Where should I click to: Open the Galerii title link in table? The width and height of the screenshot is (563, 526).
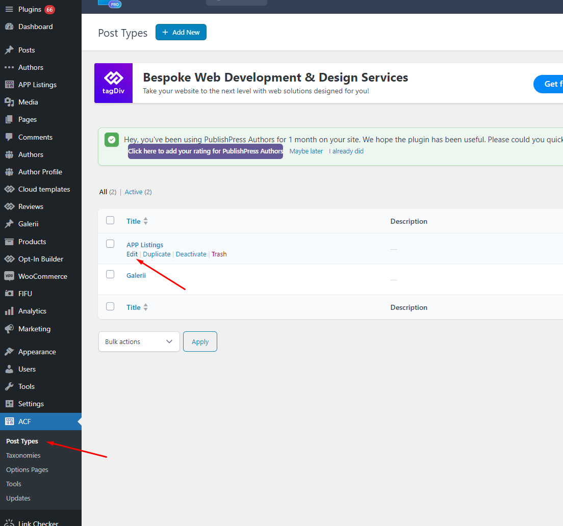tap(136, 276)
